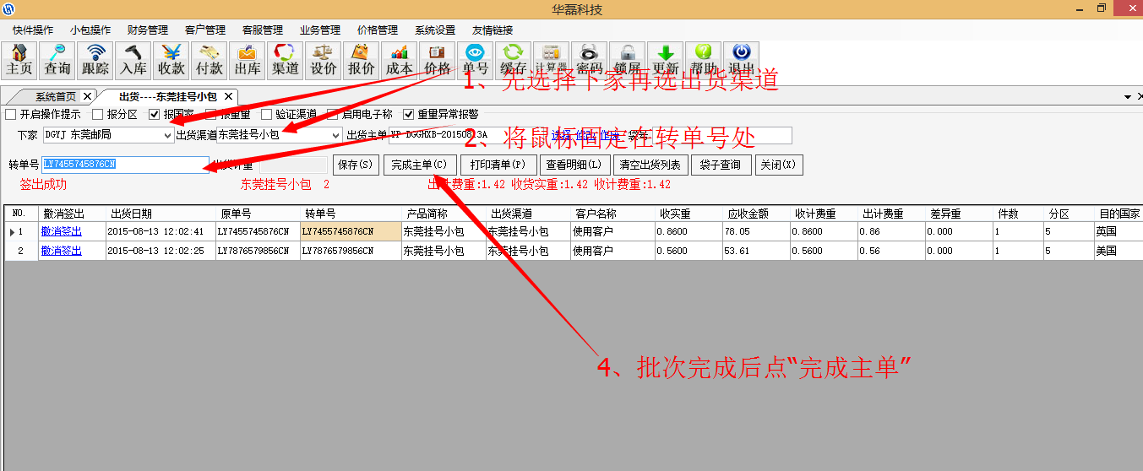
Task: Switch to the 系统首页 tab
Action: pos(56,96)
